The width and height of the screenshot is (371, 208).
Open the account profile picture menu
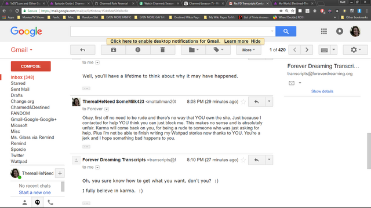tap(355, 31)
